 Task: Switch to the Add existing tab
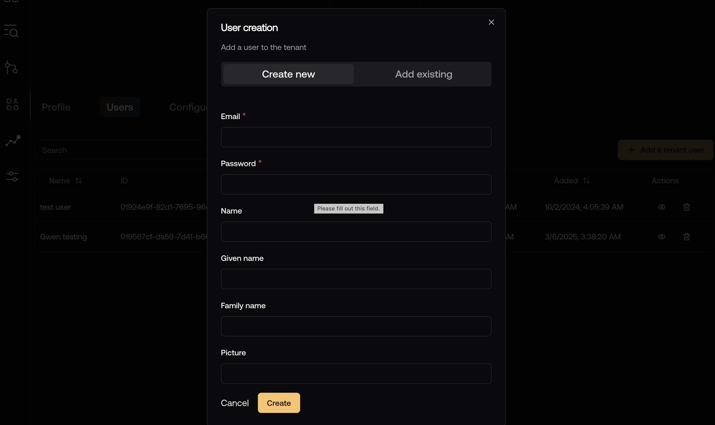click(423, 74)
